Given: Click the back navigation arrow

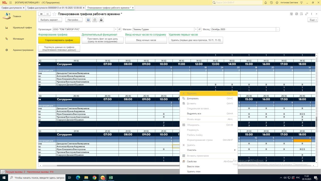Looking at the screenshot, I should tap(42, 14).
